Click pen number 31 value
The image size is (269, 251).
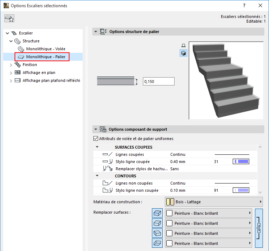click(x=216, y=162)
